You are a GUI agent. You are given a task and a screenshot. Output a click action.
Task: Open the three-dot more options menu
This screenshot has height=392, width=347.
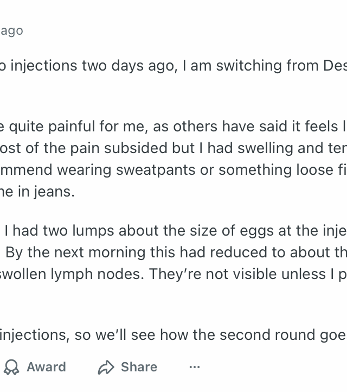click(x=195, y=368)
